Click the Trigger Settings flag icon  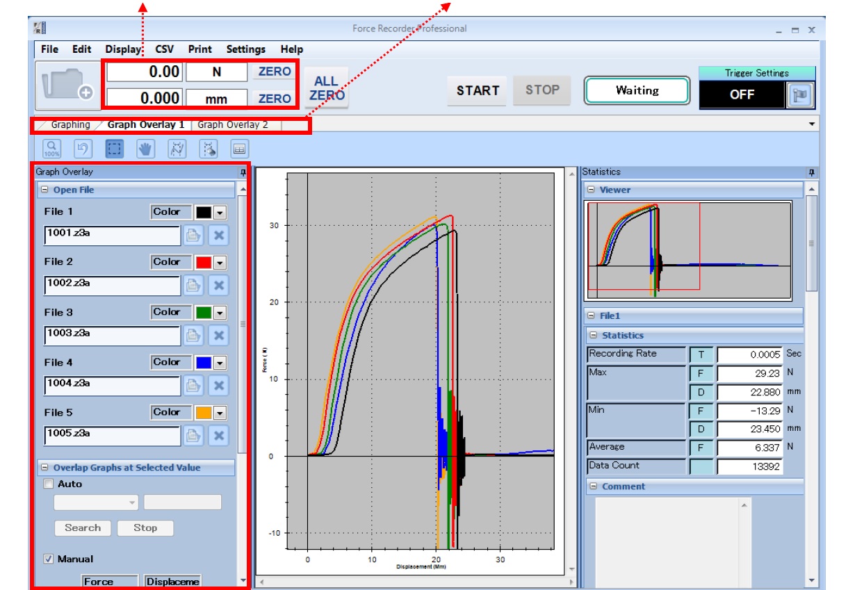tap(799, 95)
